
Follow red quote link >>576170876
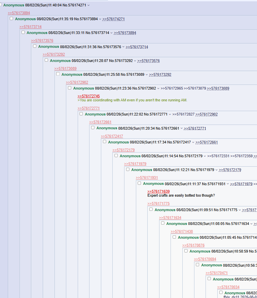[193, 245]
